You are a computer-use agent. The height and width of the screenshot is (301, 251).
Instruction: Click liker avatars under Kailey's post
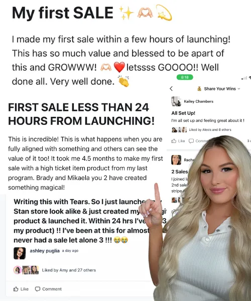click(179, 130)
